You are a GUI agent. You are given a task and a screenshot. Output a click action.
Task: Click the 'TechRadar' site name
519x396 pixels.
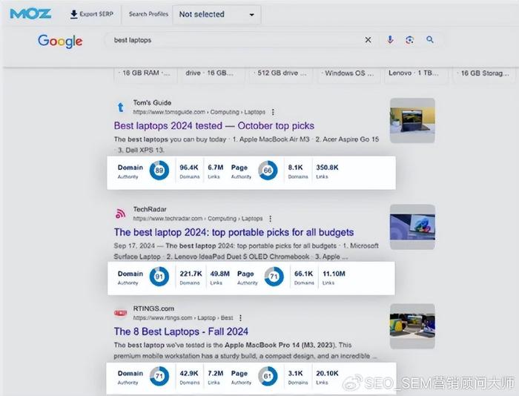tap(150, 209)
